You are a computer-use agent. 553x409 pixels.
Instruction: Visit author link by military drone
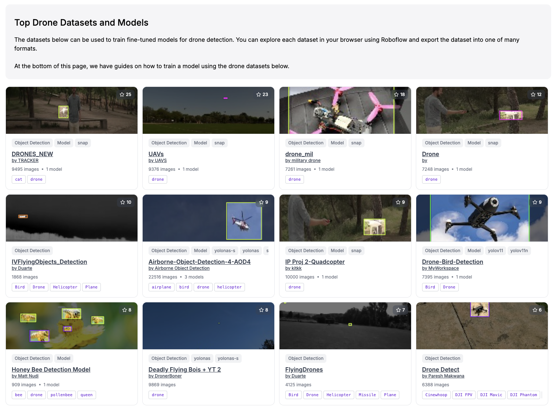click(303, 161)
